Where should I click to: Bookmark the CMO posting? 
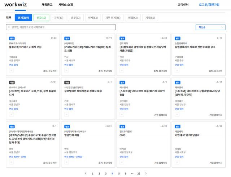click(122, 162)
